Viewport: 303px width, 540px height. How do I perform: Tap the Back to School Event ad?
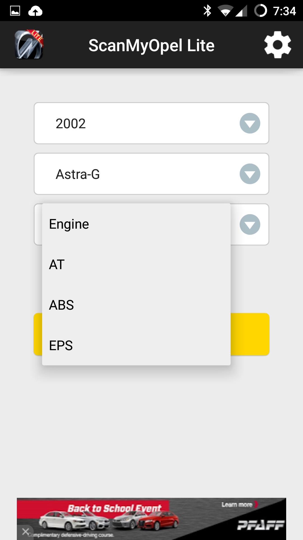(114, 508)
